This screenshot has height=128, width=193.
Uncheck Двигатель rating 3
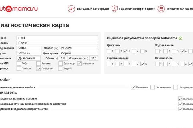click(x=126, y=51)
